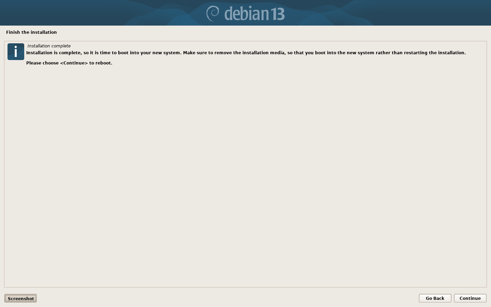Image resolution: width=491 pixels, height=307 pixels.
Task: Take a screenshot with the Screenshot button
Action: [x=20, y=298]
